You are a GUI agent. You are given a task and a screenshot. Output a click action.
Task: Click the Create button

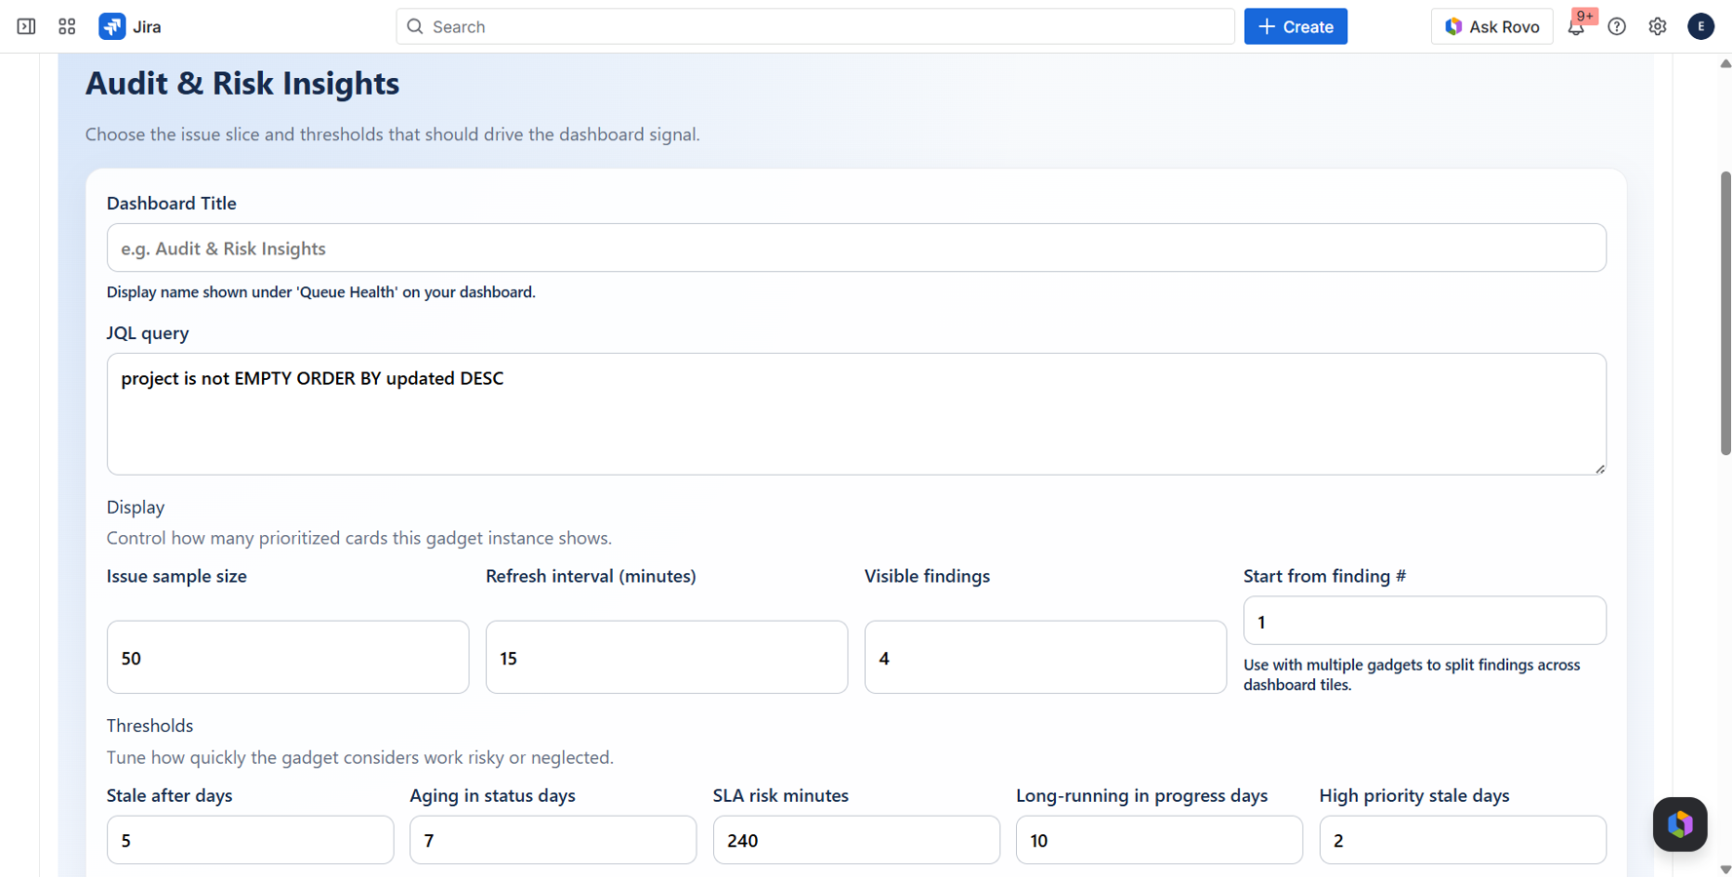[x=1295, y=26]
